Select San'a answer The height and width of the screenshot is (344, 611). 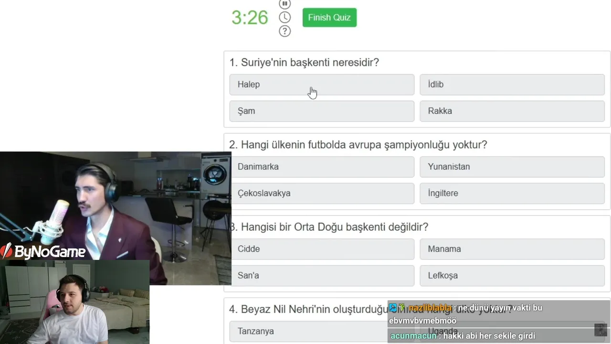[x=323, y=275]
